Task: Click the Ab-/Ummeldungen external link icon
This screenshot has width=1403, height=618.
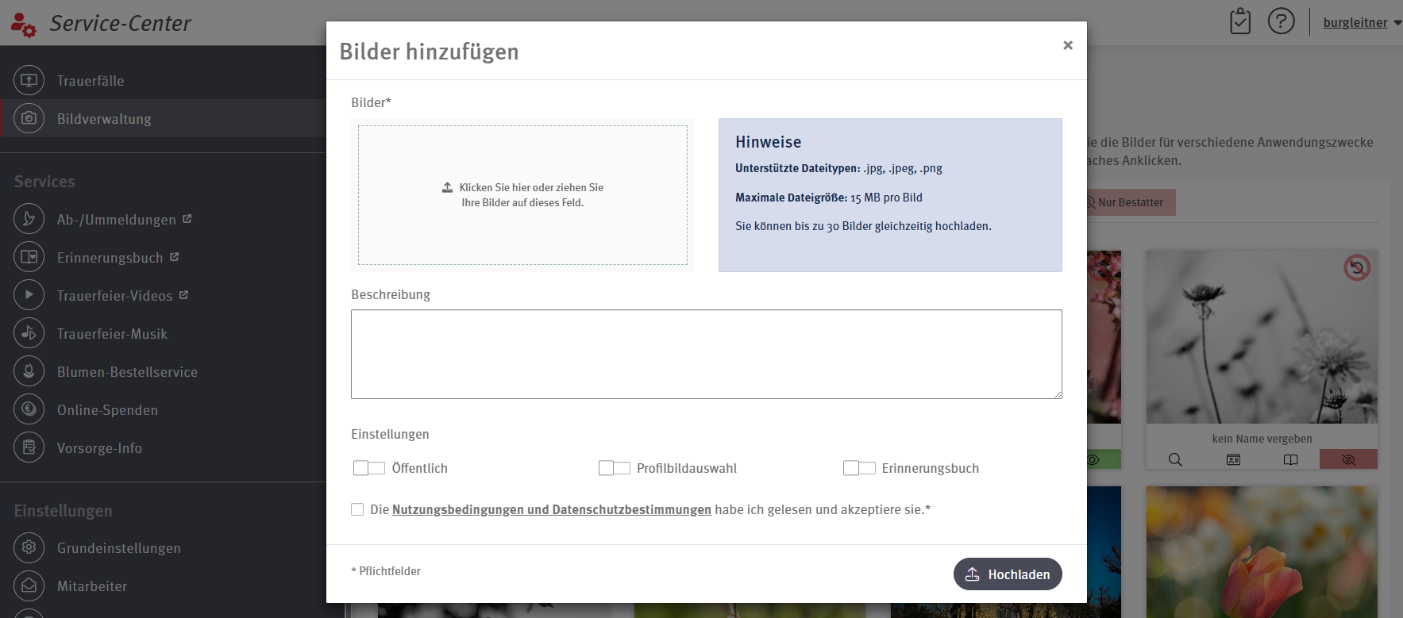Action: click(187, 218)
